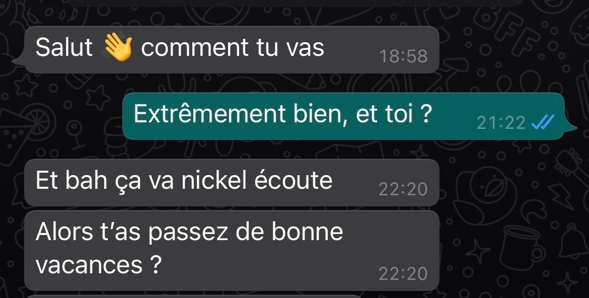This screenshot has height=298, width=589.
Task: Click the 18:58 timestamp
Action: point(404,56)
